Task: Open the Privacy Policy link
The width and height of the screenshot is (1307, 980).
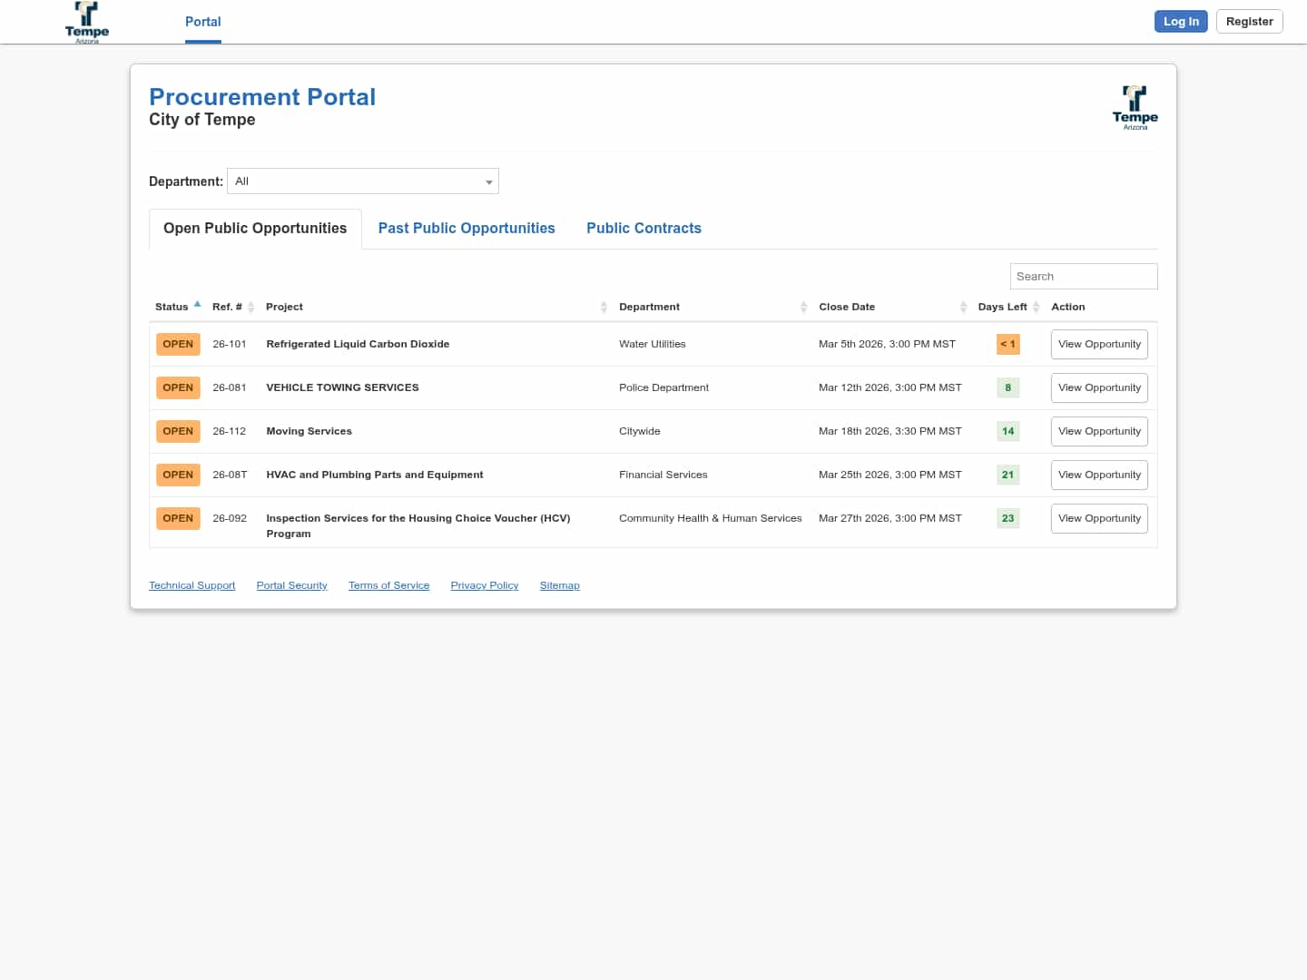Action: (x=484, y=586)
